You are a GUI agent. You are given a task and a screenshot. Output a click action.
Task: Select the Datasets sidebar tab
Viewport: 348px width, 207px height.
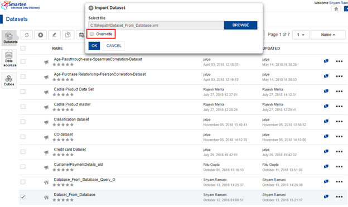(9, 38)
